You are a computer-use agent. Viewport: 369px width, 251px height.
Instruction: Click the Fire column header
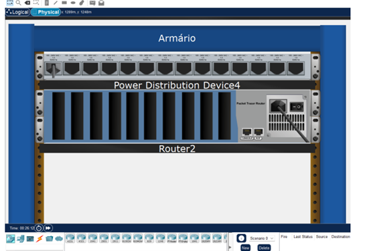[284, 237]
